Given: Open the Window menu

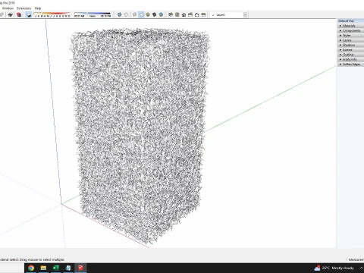Looking at the screenshot, I should coord(8,8).
